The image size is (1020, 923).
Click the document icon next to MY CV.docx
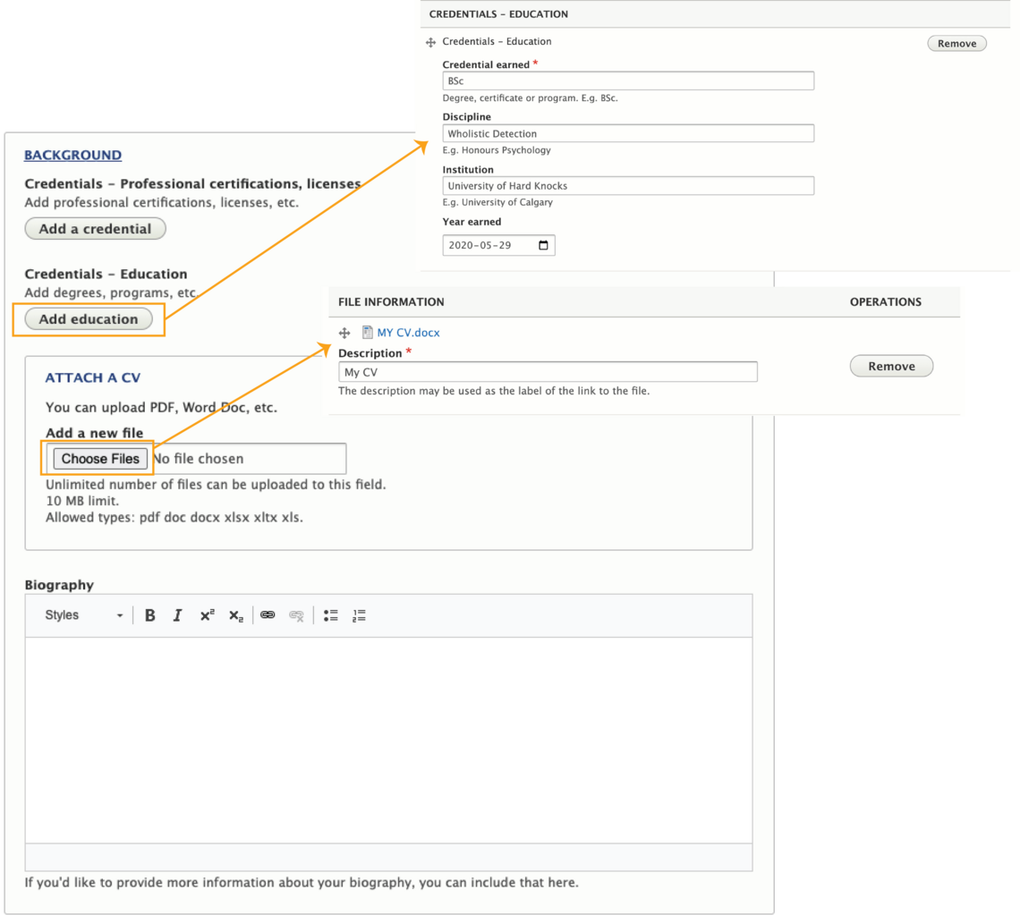click(367, 332)
